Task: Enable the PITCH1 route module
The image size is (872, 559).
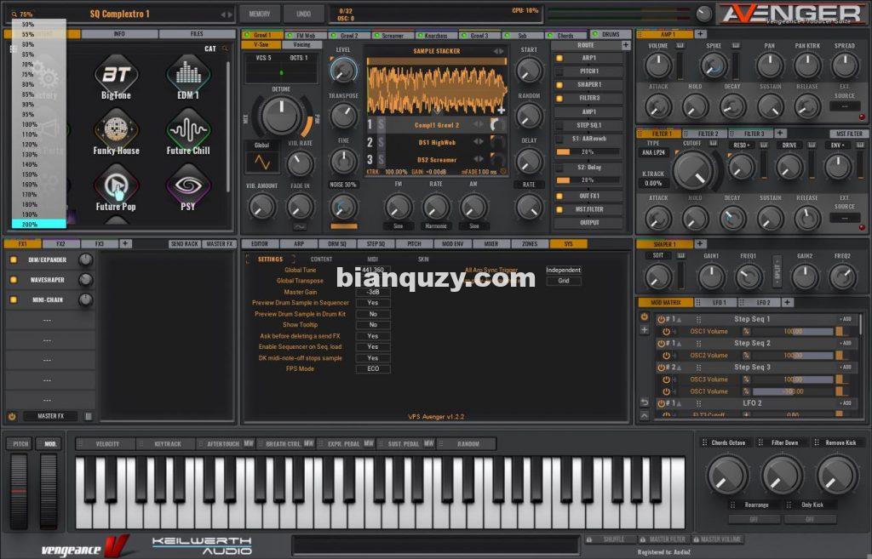Action: point(559,71)
